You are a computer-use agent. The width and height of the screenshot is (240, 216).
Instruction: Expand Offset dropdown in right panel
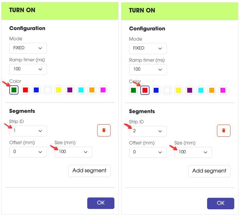[x=148, y=152]
